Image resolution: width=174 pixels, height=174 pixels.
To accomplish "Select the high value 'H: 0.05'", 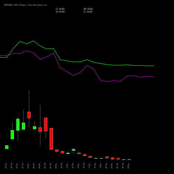I will pyautogui.click(x=88, y=9).
